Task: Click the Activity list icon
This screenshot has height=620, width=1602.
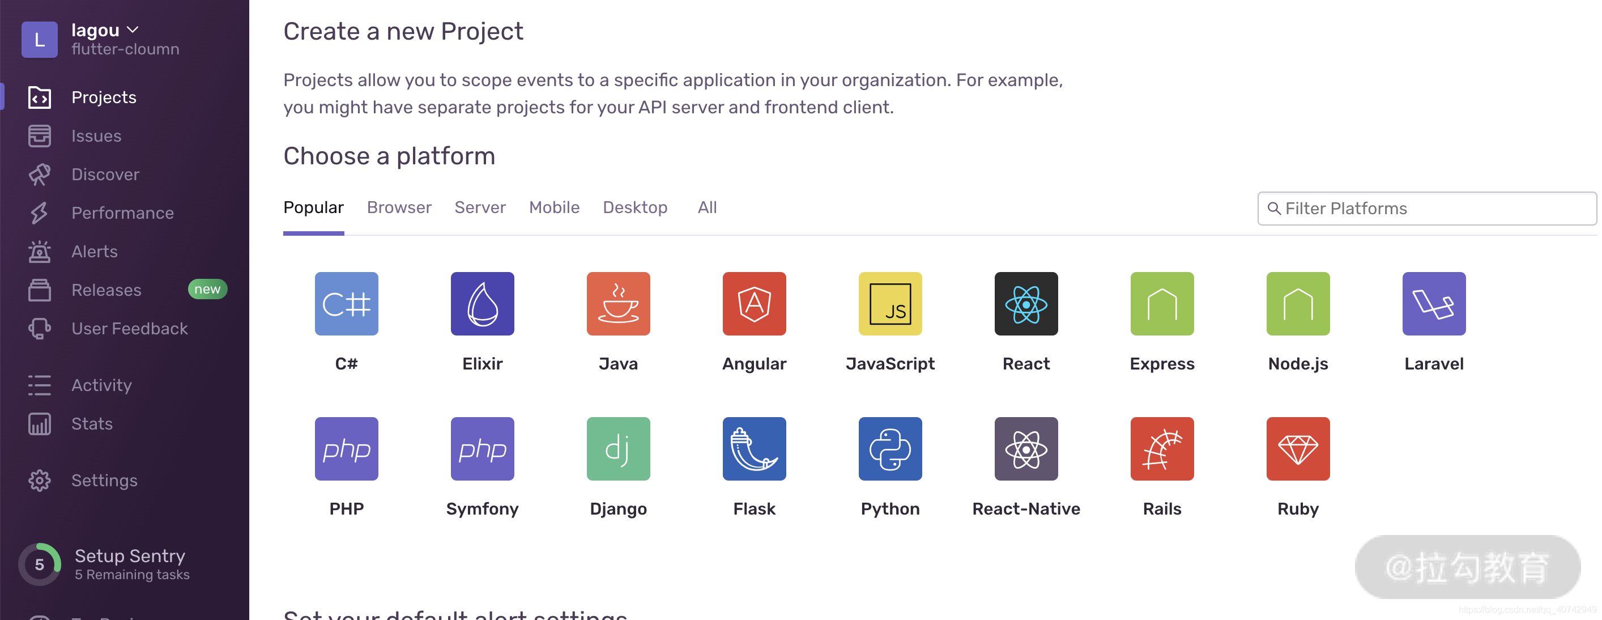Action: click(39, 385)
